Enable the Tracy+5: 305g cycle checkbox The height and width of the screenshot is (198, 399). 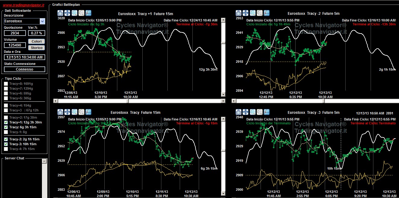click(6, 98)
